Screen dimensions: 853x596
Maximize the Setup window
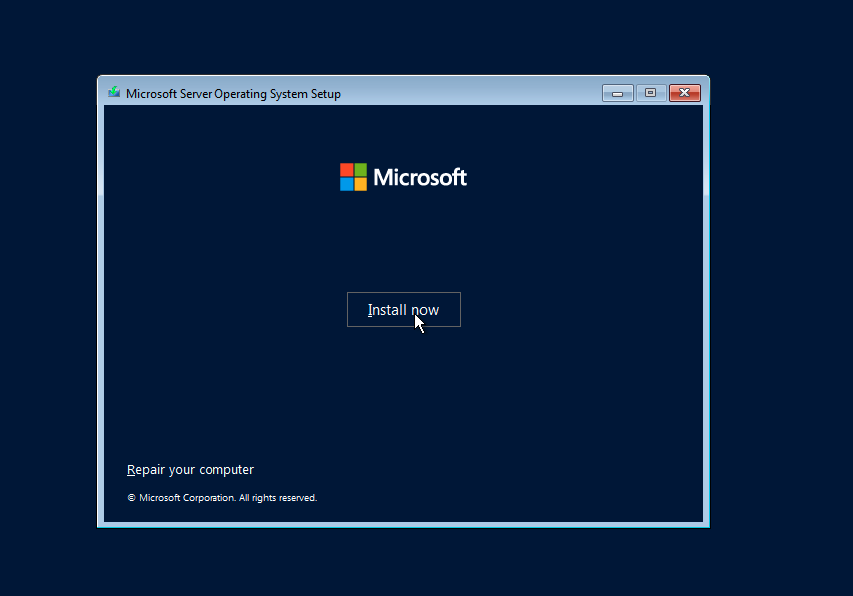click(x=650, y=93)
